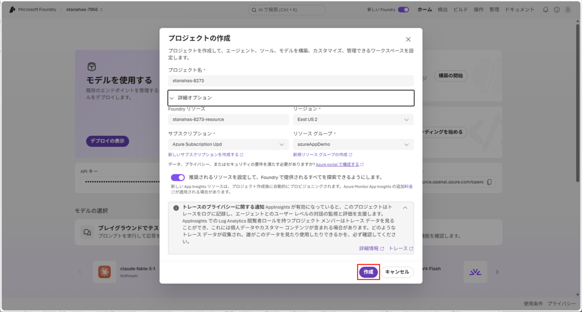
Task: Click the API キー masked value field
Action: [120, 182]
